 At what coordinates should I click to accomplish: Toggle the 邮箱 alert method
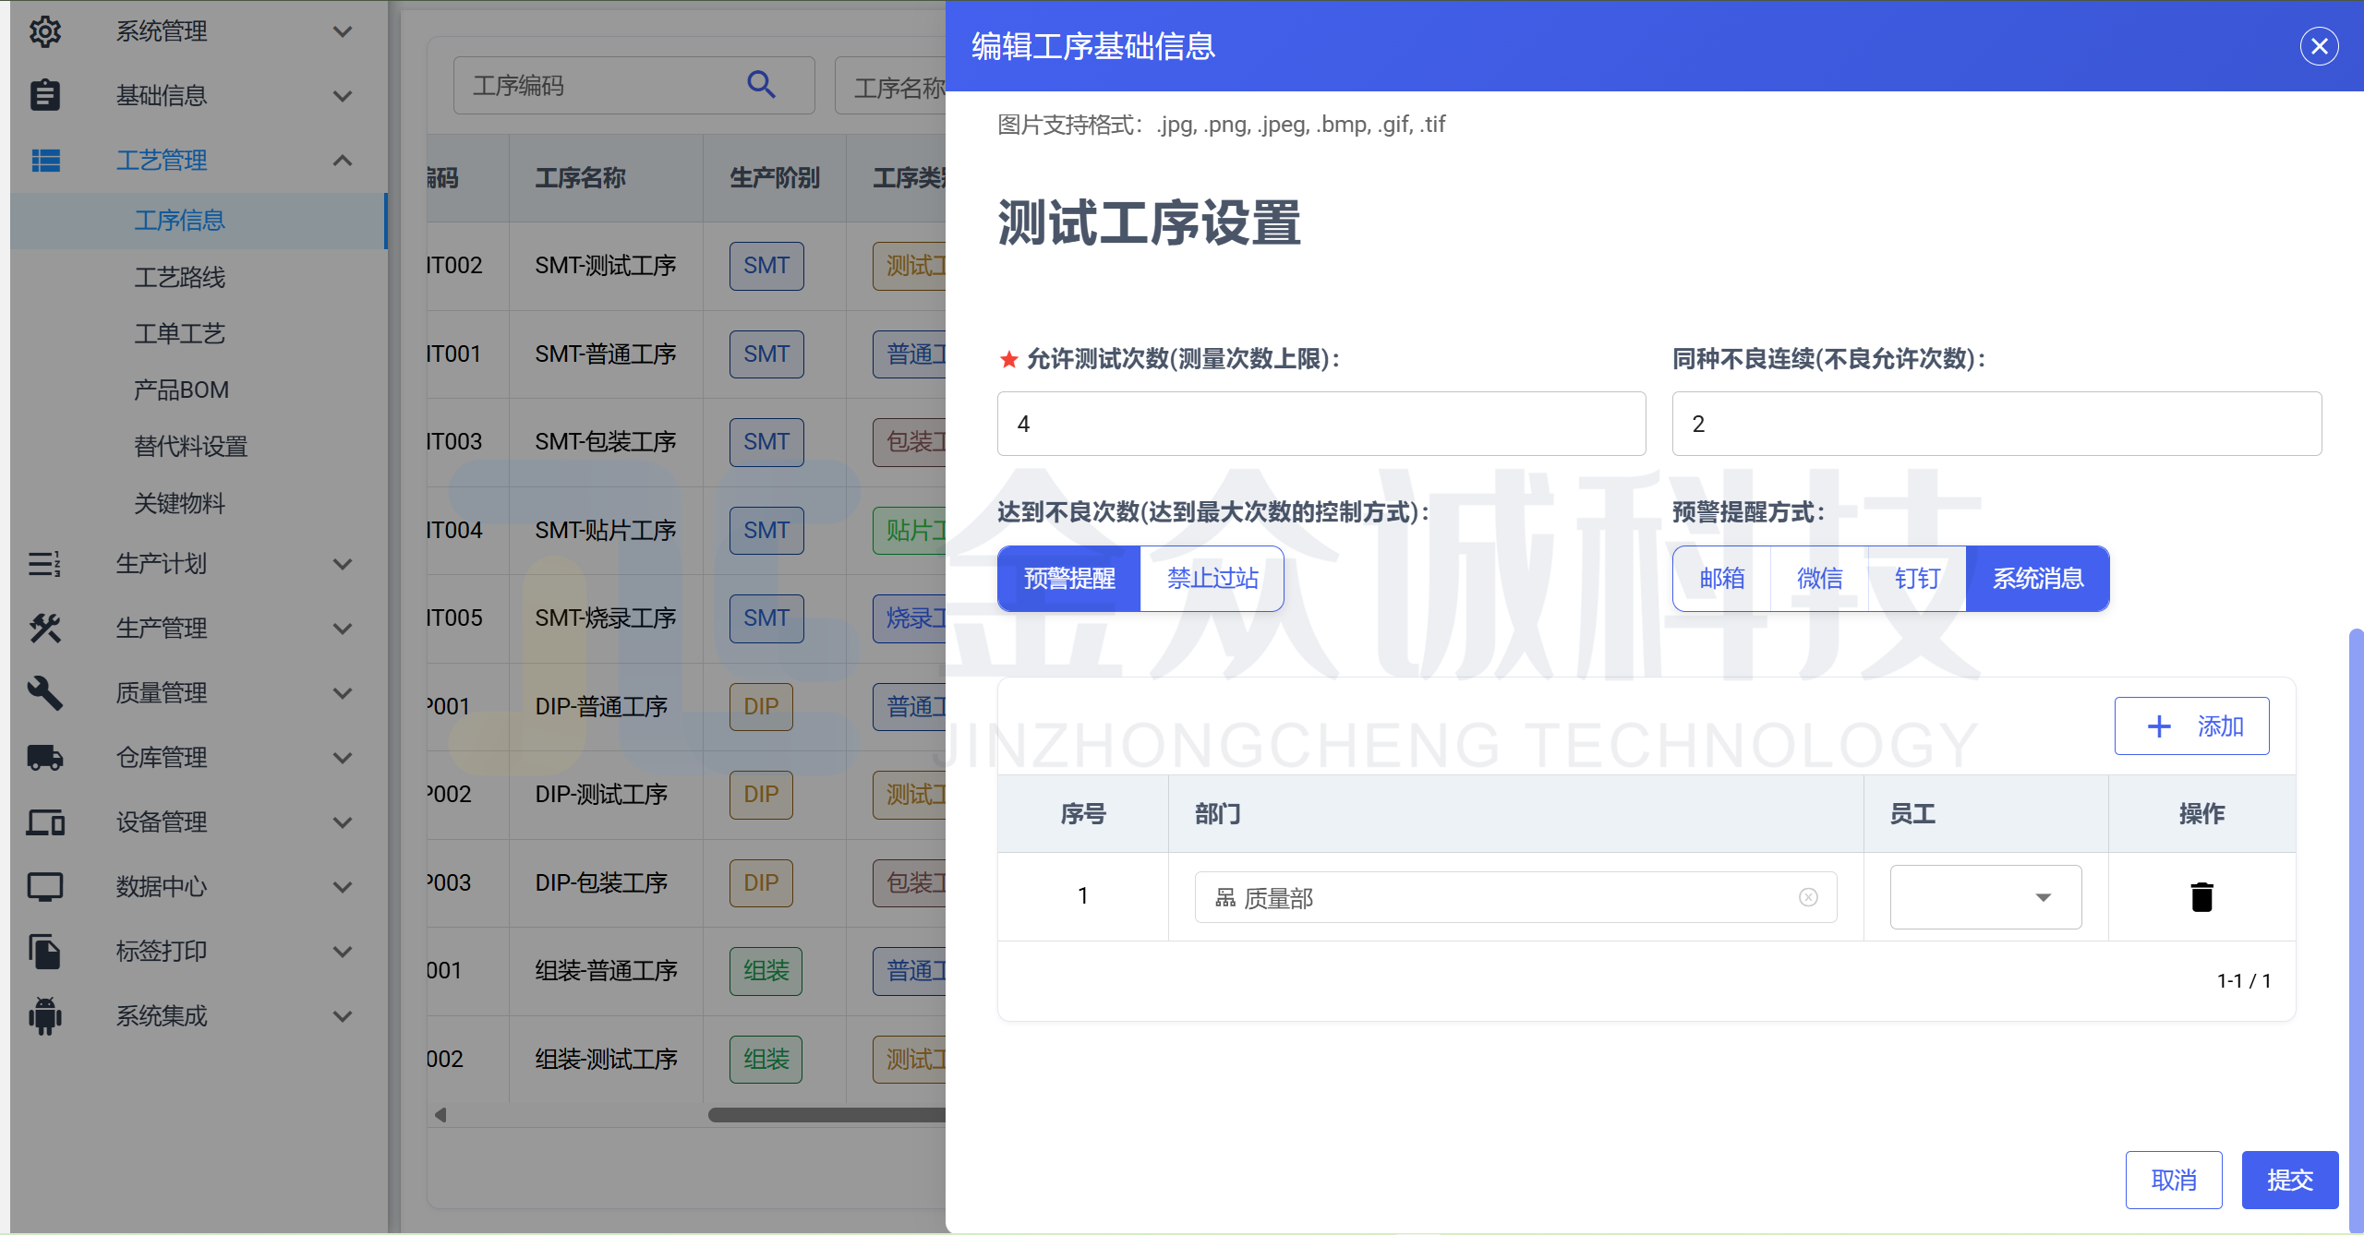point(1721,579)
